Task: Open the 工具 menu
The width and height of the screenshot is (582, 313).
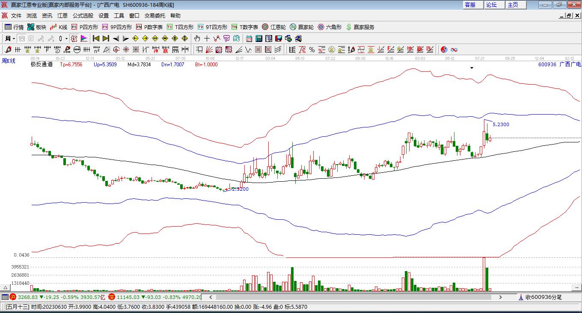Action: 119,16
